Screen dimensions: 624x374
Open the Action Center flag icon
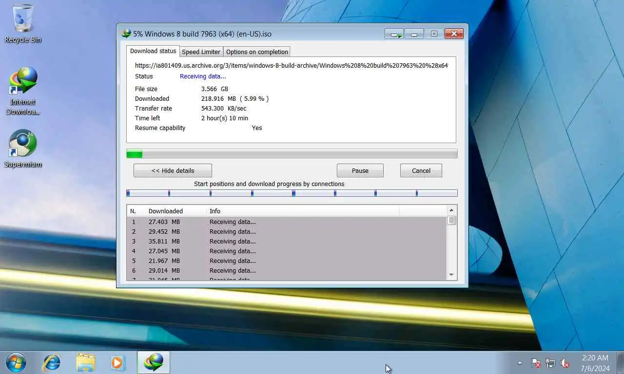point(536,363)
